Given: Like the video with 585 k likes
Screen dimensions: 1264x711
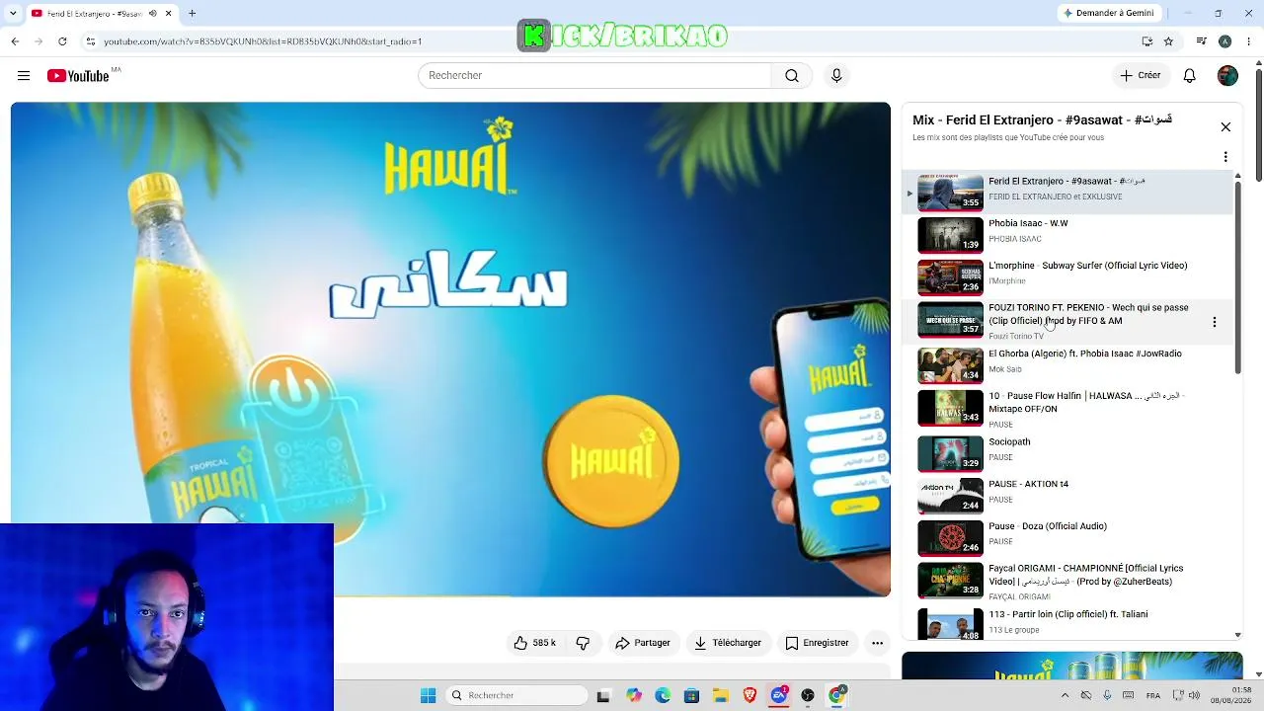Looking at the screenshot, I should [534, 643].
